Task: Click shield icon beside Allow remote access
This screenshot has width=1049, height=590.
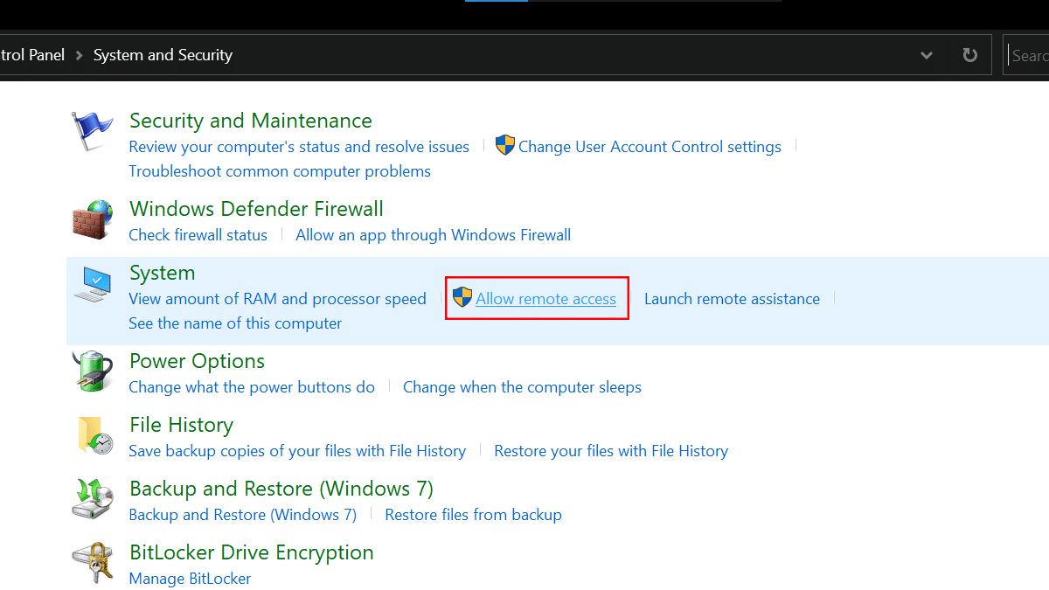Action: click(462, 298)
